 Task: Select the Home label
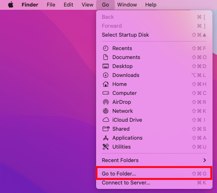[x=120, y=84]
